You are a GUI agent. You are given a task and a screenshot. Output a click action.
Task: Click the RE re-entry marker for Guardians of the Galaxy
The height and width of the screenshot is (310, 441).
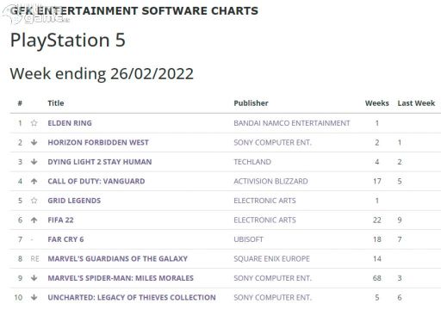click(x=34, y=258)
